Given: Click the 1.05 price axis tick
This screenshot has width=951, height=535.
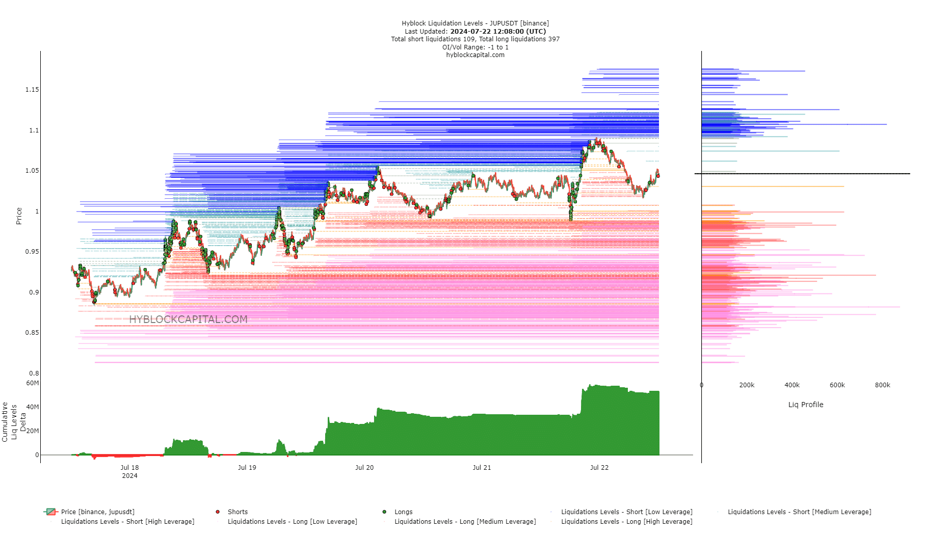Looking at the screenshot, I should tap(32, 171).
